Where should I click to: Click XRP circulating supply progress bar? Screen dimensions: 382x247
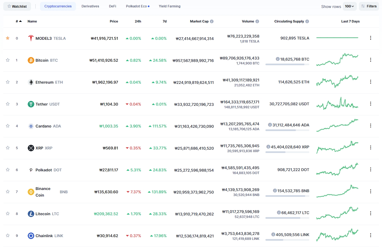pos(287,152)
